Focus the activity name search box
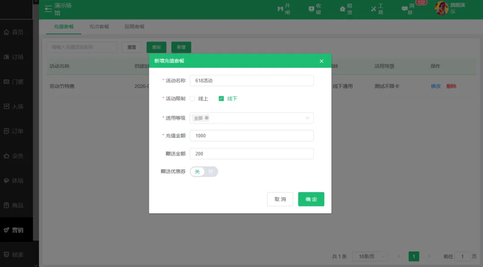The image size is (483, 267). pos(82,47)
